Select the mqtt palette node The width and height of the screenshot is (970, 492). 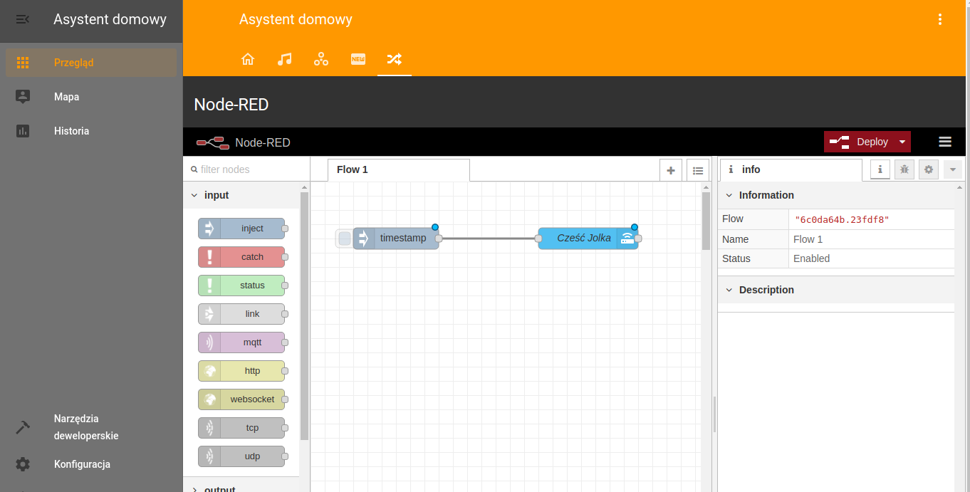[x=241, y=342]
